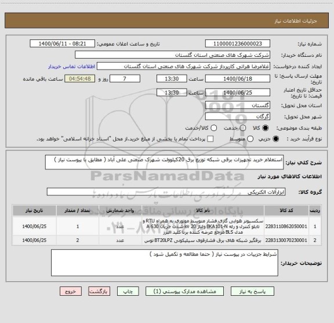Viewport: 334px width, 323px height.
Task: Click the جزئیات اطلاعات نیاز page header
Action: pyautogui.click(x=296, y=21)
